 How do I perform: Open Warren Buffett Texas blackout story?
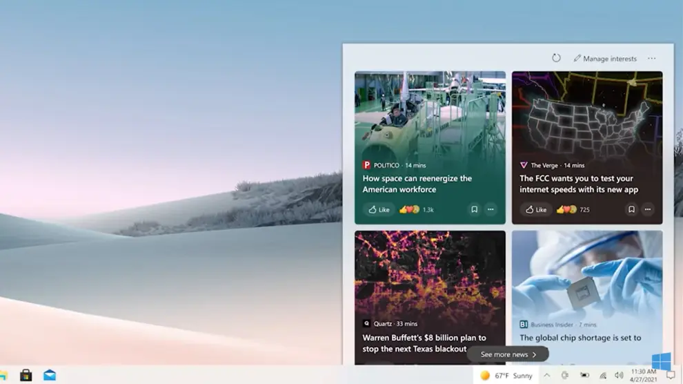point(424,343)
